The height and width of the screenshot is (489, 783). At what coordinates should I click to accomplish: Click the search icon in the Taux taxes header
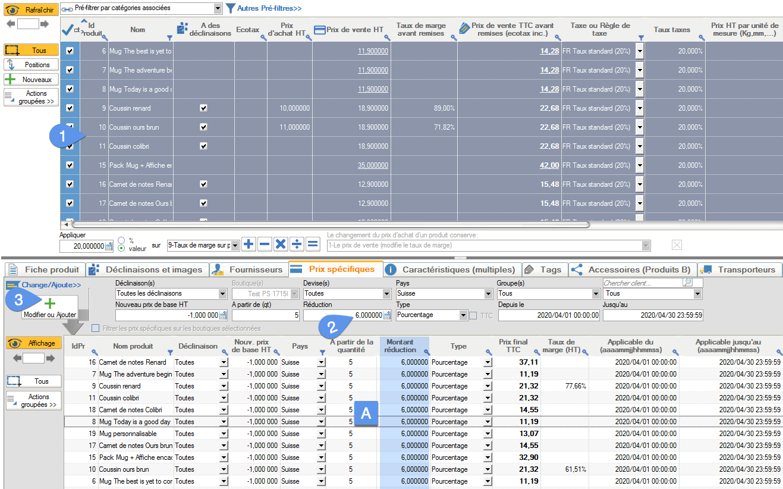pos(702,39)
